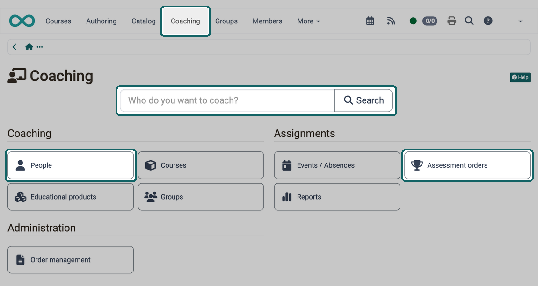This screenshot has width=538, height=286.
Task: Open Assessment orders tile
Action: click(467, 165)
